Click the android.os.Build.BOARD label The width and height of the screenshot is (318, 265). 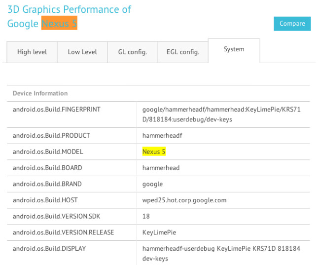[47, 168]
